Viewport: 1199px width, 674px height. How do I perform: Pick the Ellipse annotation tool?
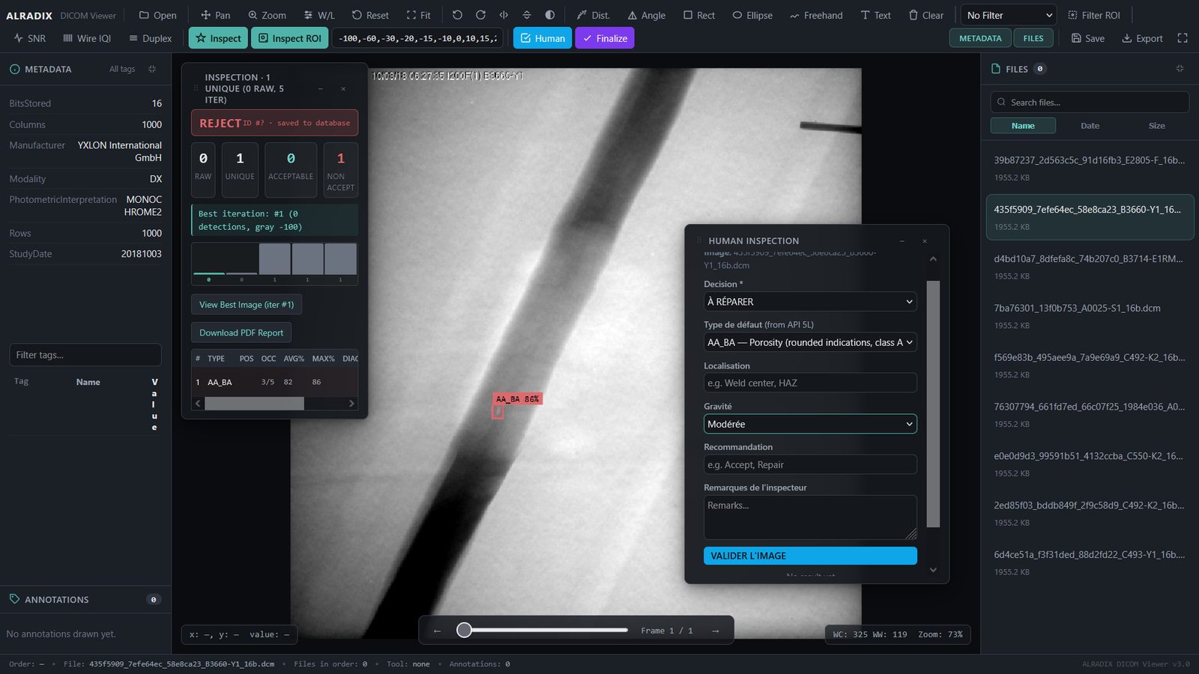752,15
